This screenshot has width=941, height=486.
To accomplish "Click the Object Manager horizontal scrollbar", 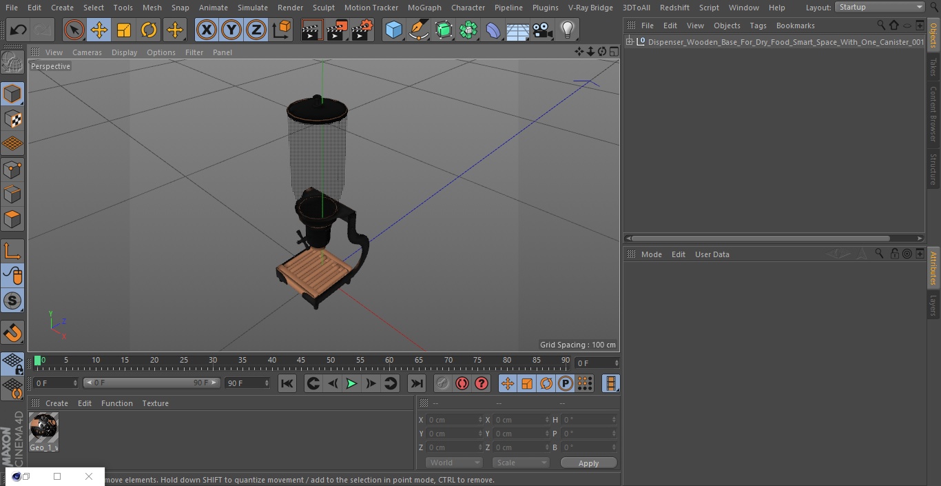I will pyautogui.click(x=761, y=239).
